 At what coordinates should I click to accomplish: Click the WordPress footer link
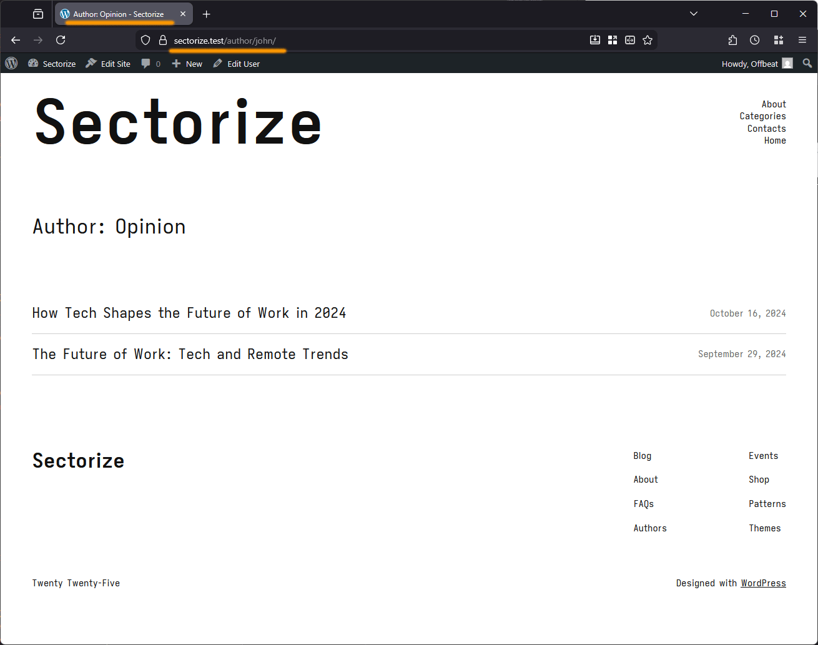click(763, 583)
